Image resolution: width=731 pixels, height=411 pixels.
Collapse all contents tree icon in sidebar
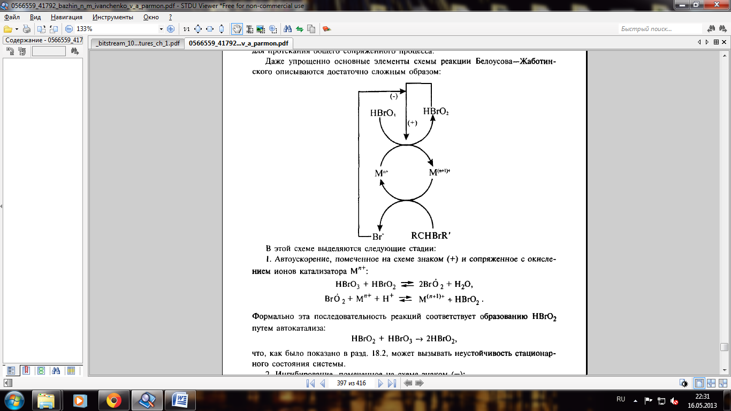22,51
